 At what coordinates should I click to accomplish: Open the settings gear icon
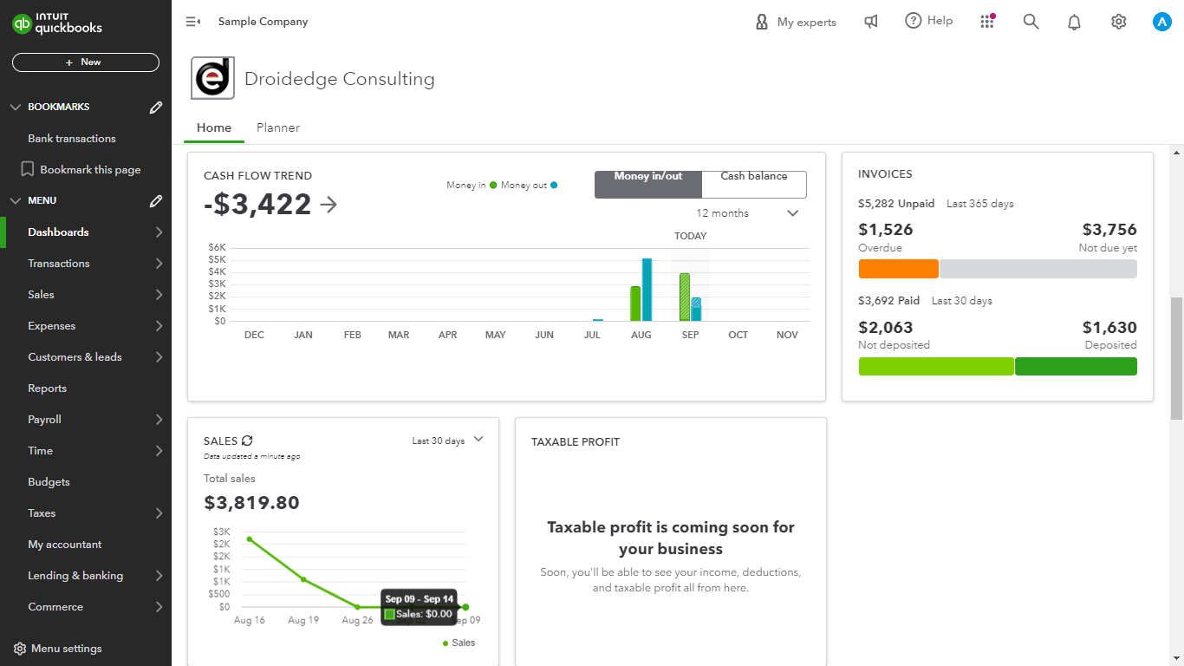pos(1118,22)
